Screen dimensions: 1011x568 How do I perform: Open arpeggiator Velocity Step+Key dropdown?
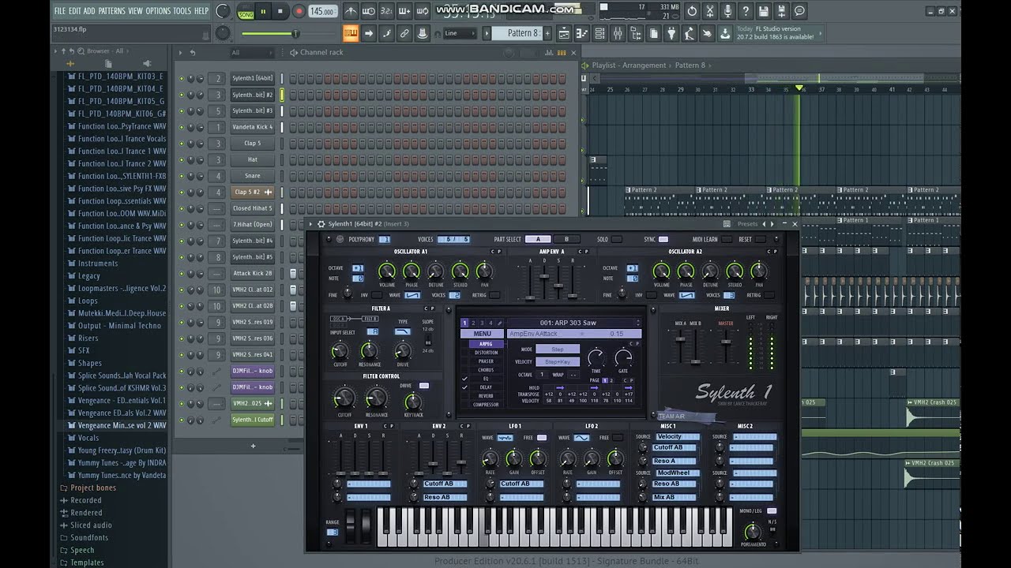click(x=558, y=361)
